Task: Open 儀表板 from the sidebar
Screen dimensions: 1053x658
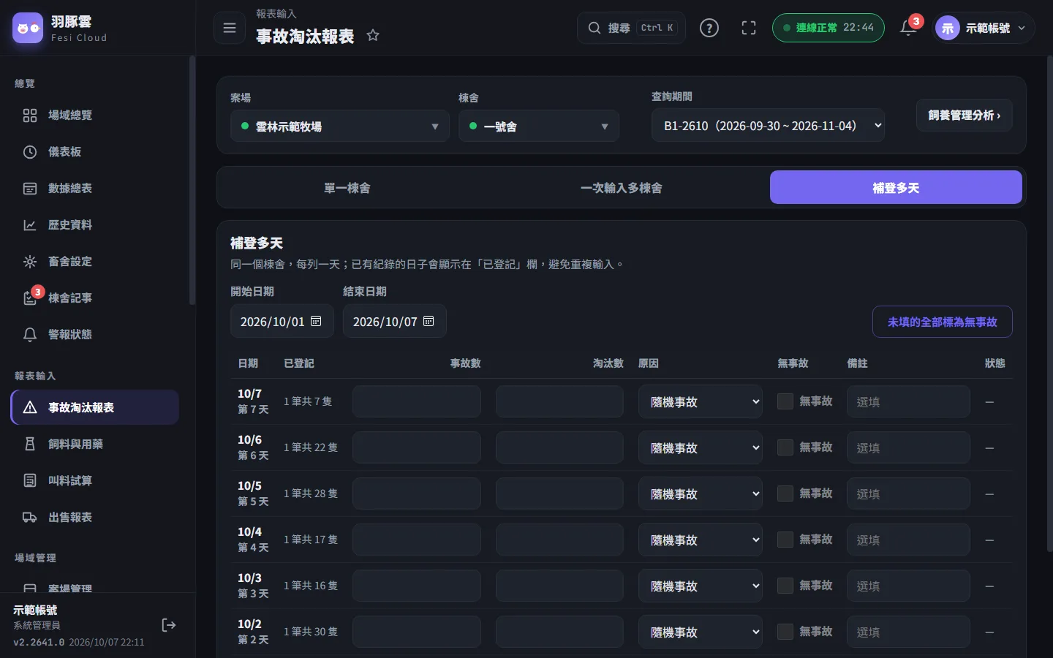Action: click(95, 151)
